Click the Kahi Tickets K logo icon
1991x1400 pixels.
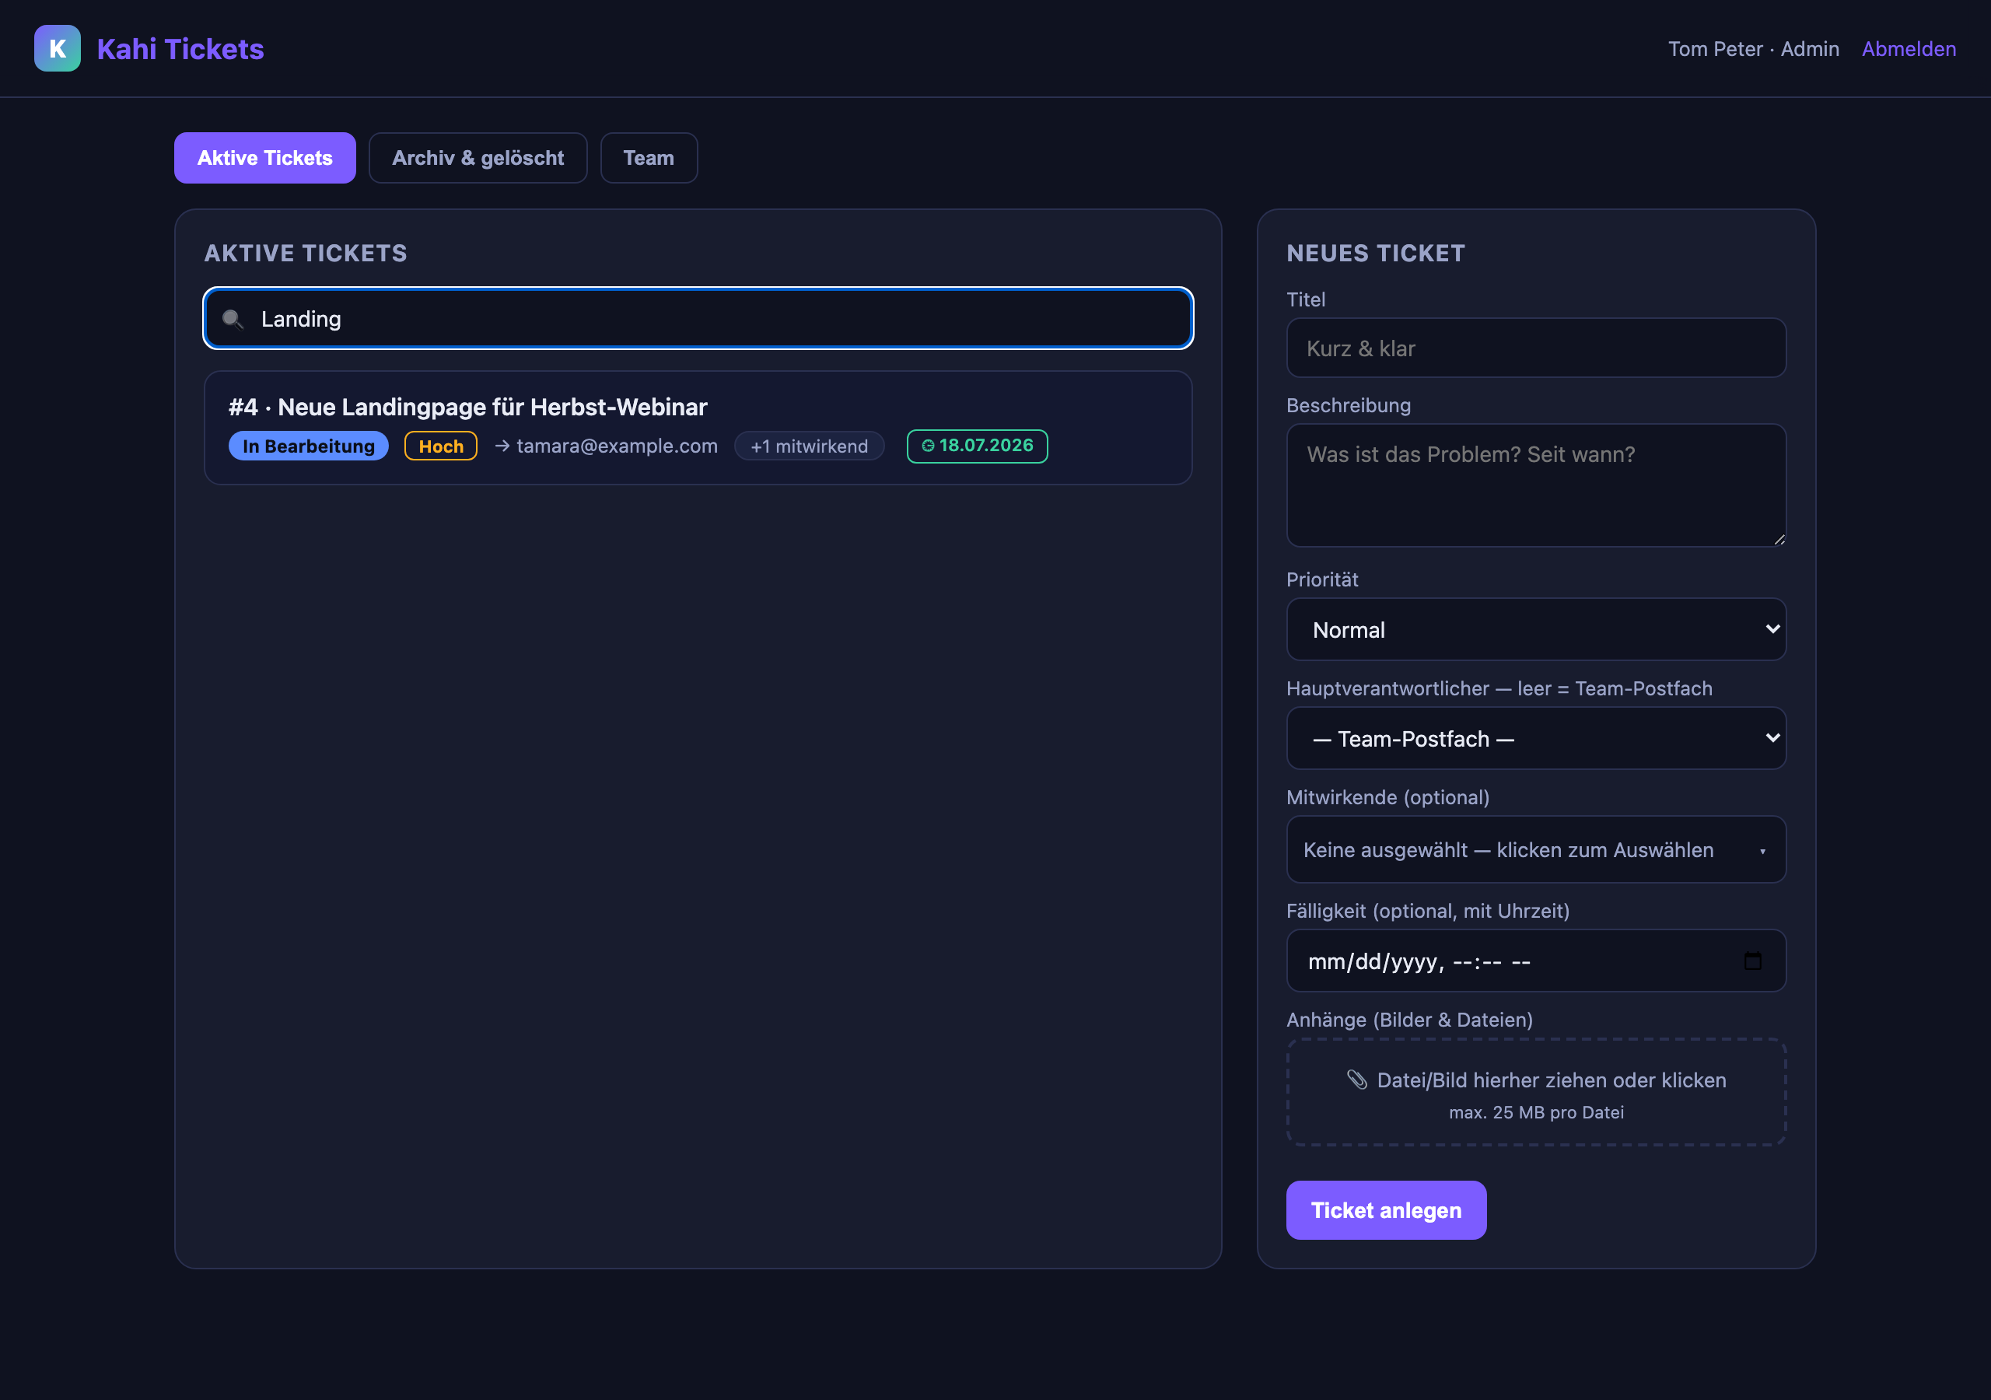pyautogui.click(x=58, y=48)
